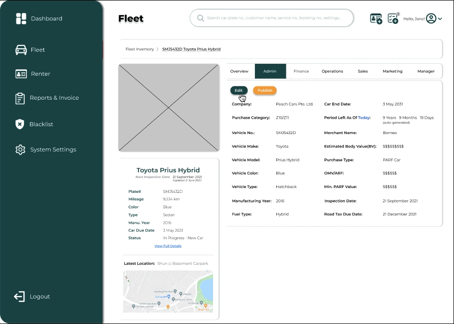Switch to the Finance tab
The image size is (454, 324).
click(x=301, y=71)
